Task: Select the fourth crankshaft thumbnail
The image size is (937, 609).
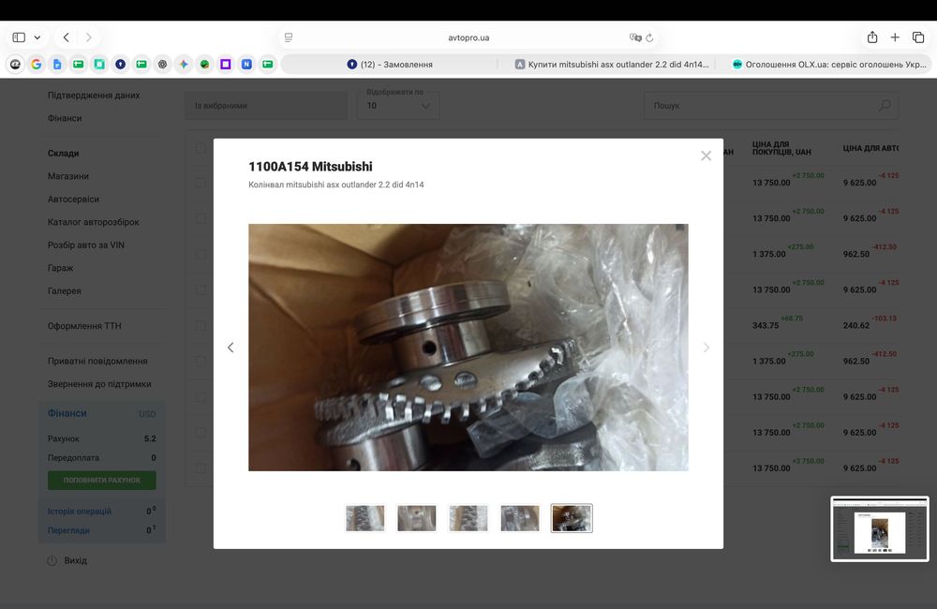Action: pos(520,518)
